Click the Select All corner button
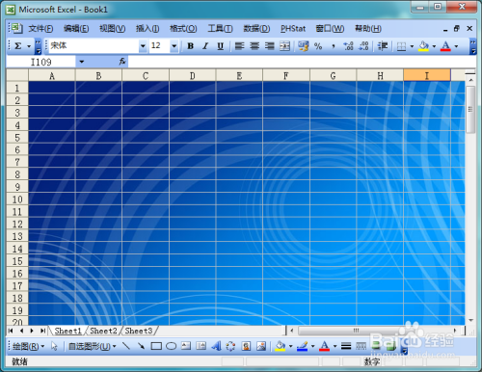 tap(17, 75)
